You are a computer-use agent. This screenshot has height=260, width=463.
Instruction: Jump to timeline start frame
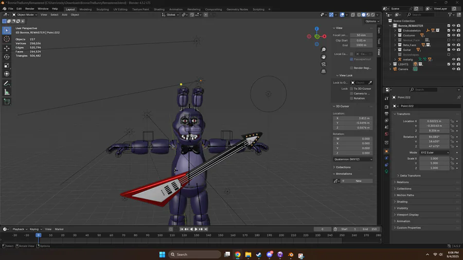[182, 229]
